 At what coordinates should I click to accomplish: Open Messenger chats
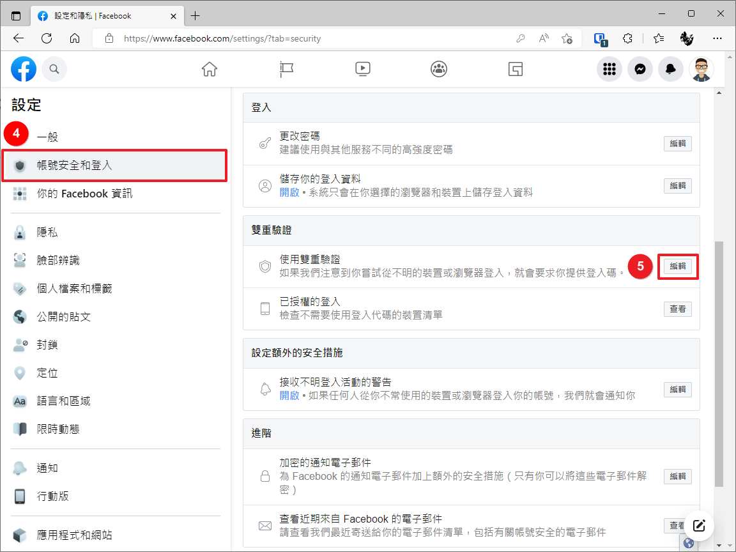pyautogui.click(x=640, y=69)
